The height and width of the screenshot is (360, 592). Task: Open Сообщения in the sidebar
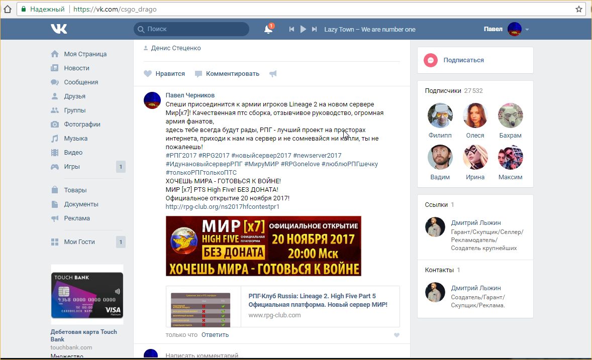pos(81,82)
